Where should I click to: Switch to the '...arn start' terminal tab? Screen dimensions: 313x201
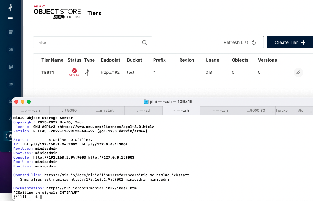coord(105,111)
